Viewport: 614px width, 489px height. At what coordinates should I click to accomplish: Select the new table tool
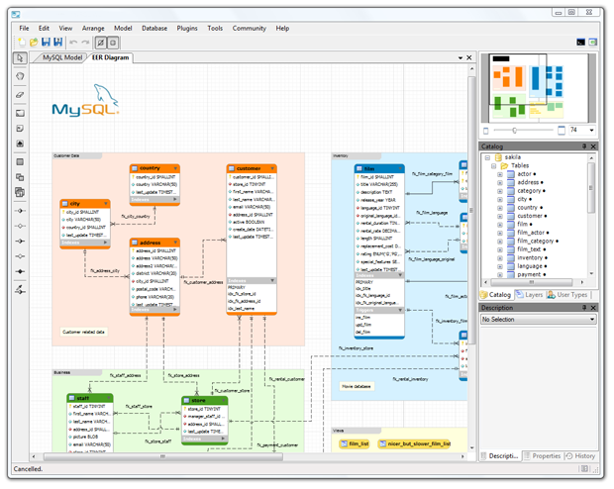coord(20,162)
